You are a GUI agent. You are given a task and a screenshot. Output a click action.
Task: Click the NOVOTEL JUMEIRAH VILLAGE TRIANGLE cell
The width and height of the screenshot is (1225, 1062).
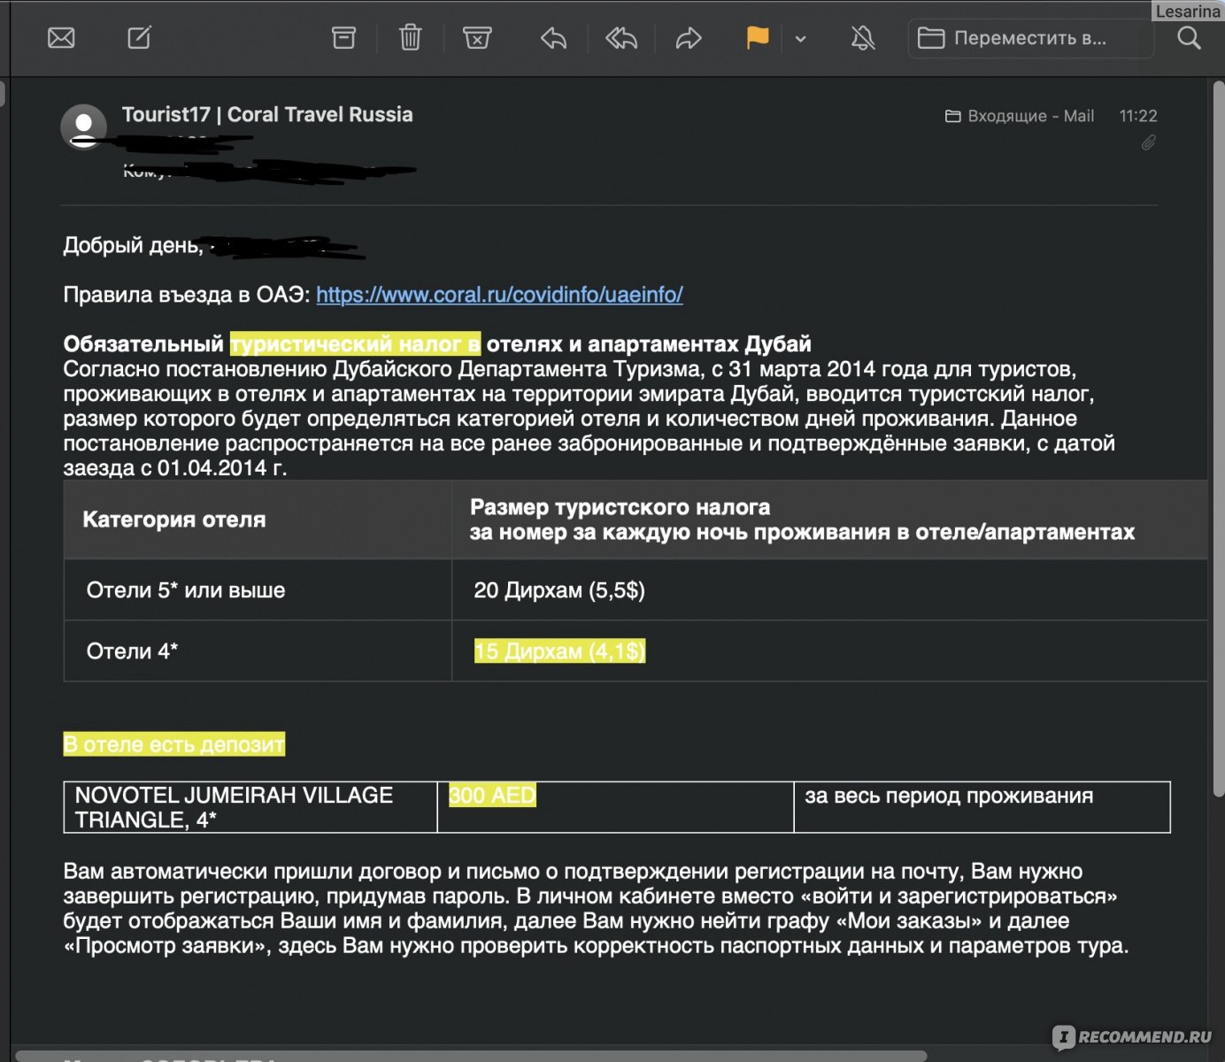click(x=250, y=807)
